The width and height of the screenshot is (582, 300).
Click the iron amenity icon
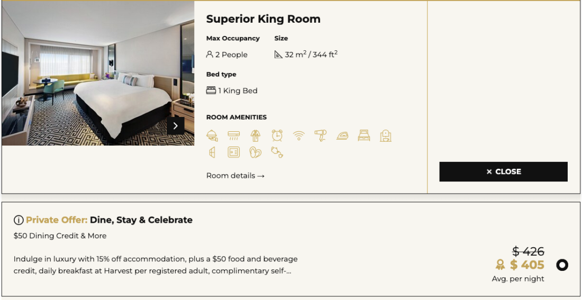[342, 136]
